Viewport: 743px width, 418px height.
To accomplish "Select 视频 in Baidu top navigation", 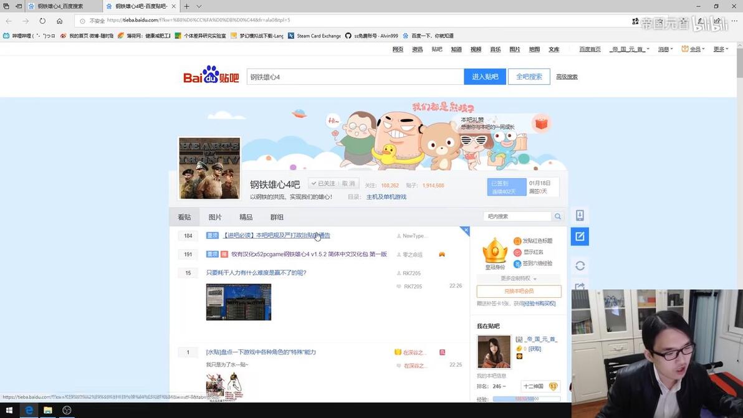I will pos(476,49).
